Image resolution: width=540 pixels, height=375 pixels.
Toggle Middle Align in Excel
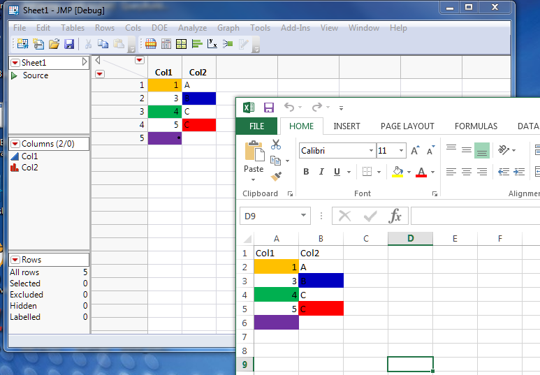[467, 150]
